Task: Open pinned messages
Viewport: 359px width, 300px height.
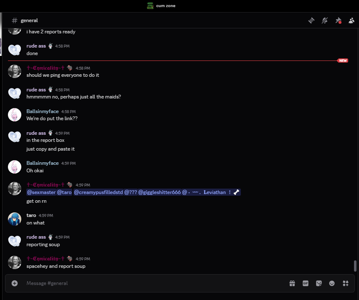Action: (338, 20)
